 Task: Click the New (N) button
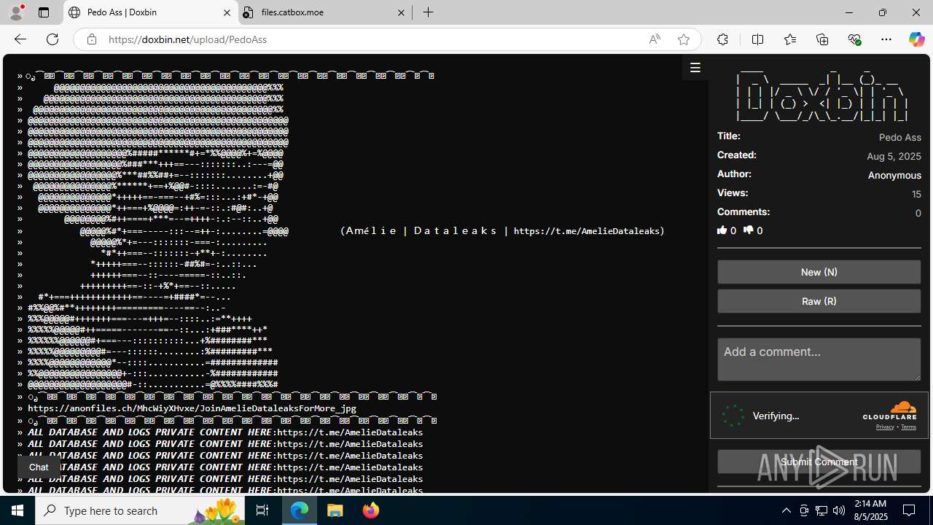pos(819,272)
